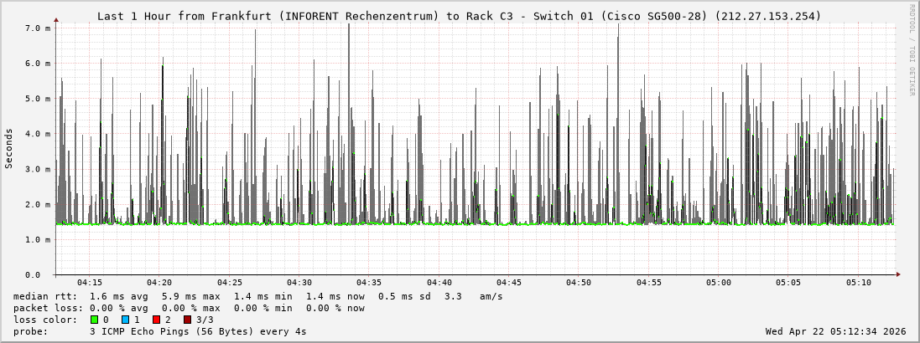Click the 1.0 m y-axis tick label
This screenshot has width=920, height=343.
39,239
